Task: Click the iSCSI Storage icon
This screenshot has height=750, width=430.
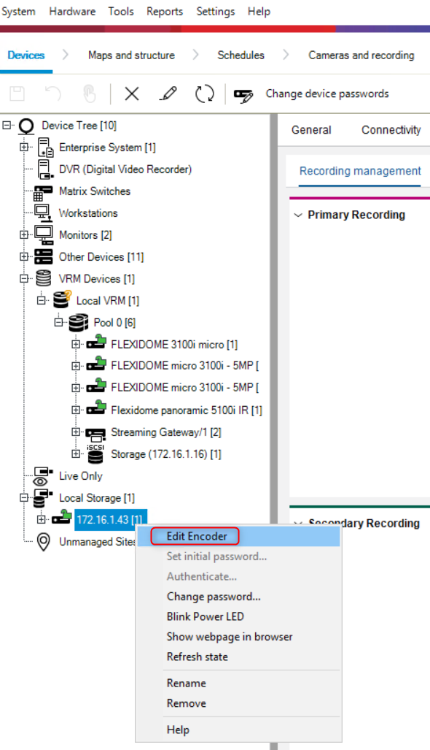Action: click(x=95, y=454)
